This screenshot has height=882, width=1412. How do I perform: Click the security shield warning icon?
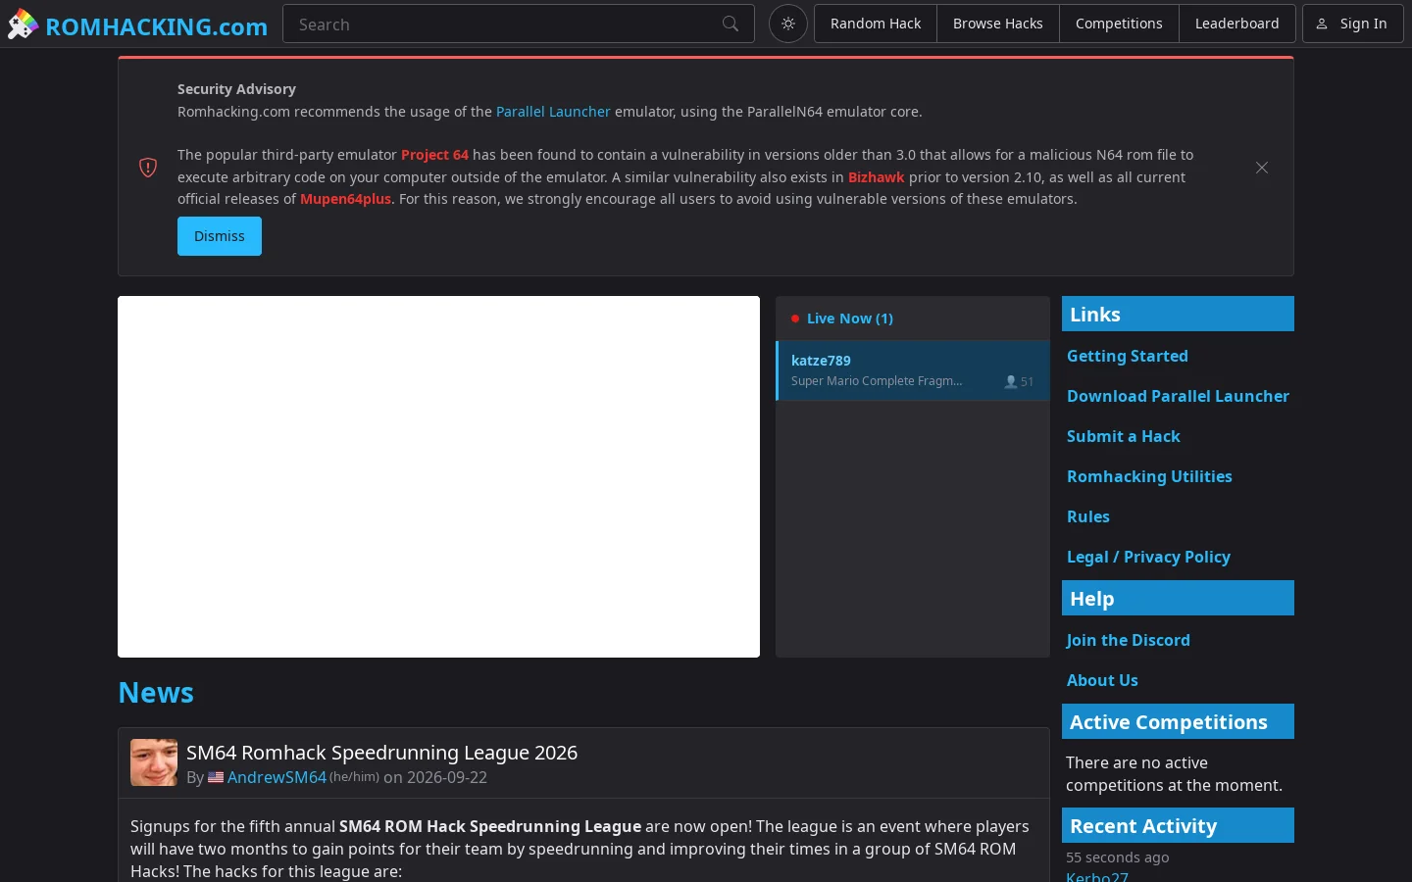[148, 168]
